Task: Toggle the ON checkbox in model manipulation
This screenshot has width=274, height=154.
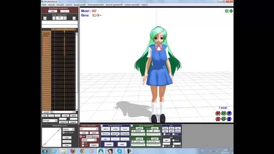Action: coord(83,143)
